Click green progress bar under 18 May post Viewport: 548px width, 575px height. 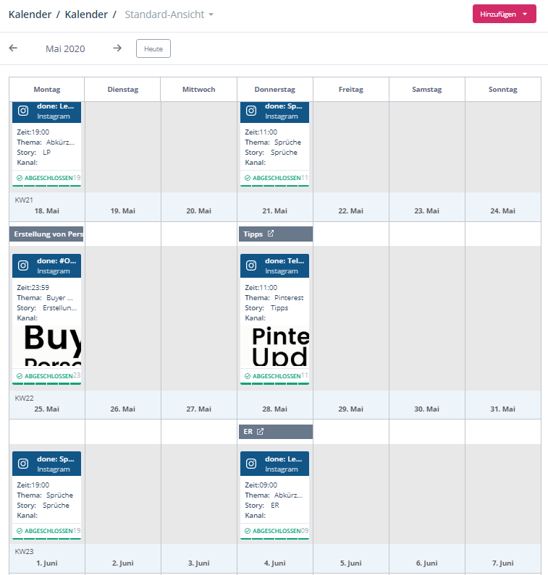[47, 186]
